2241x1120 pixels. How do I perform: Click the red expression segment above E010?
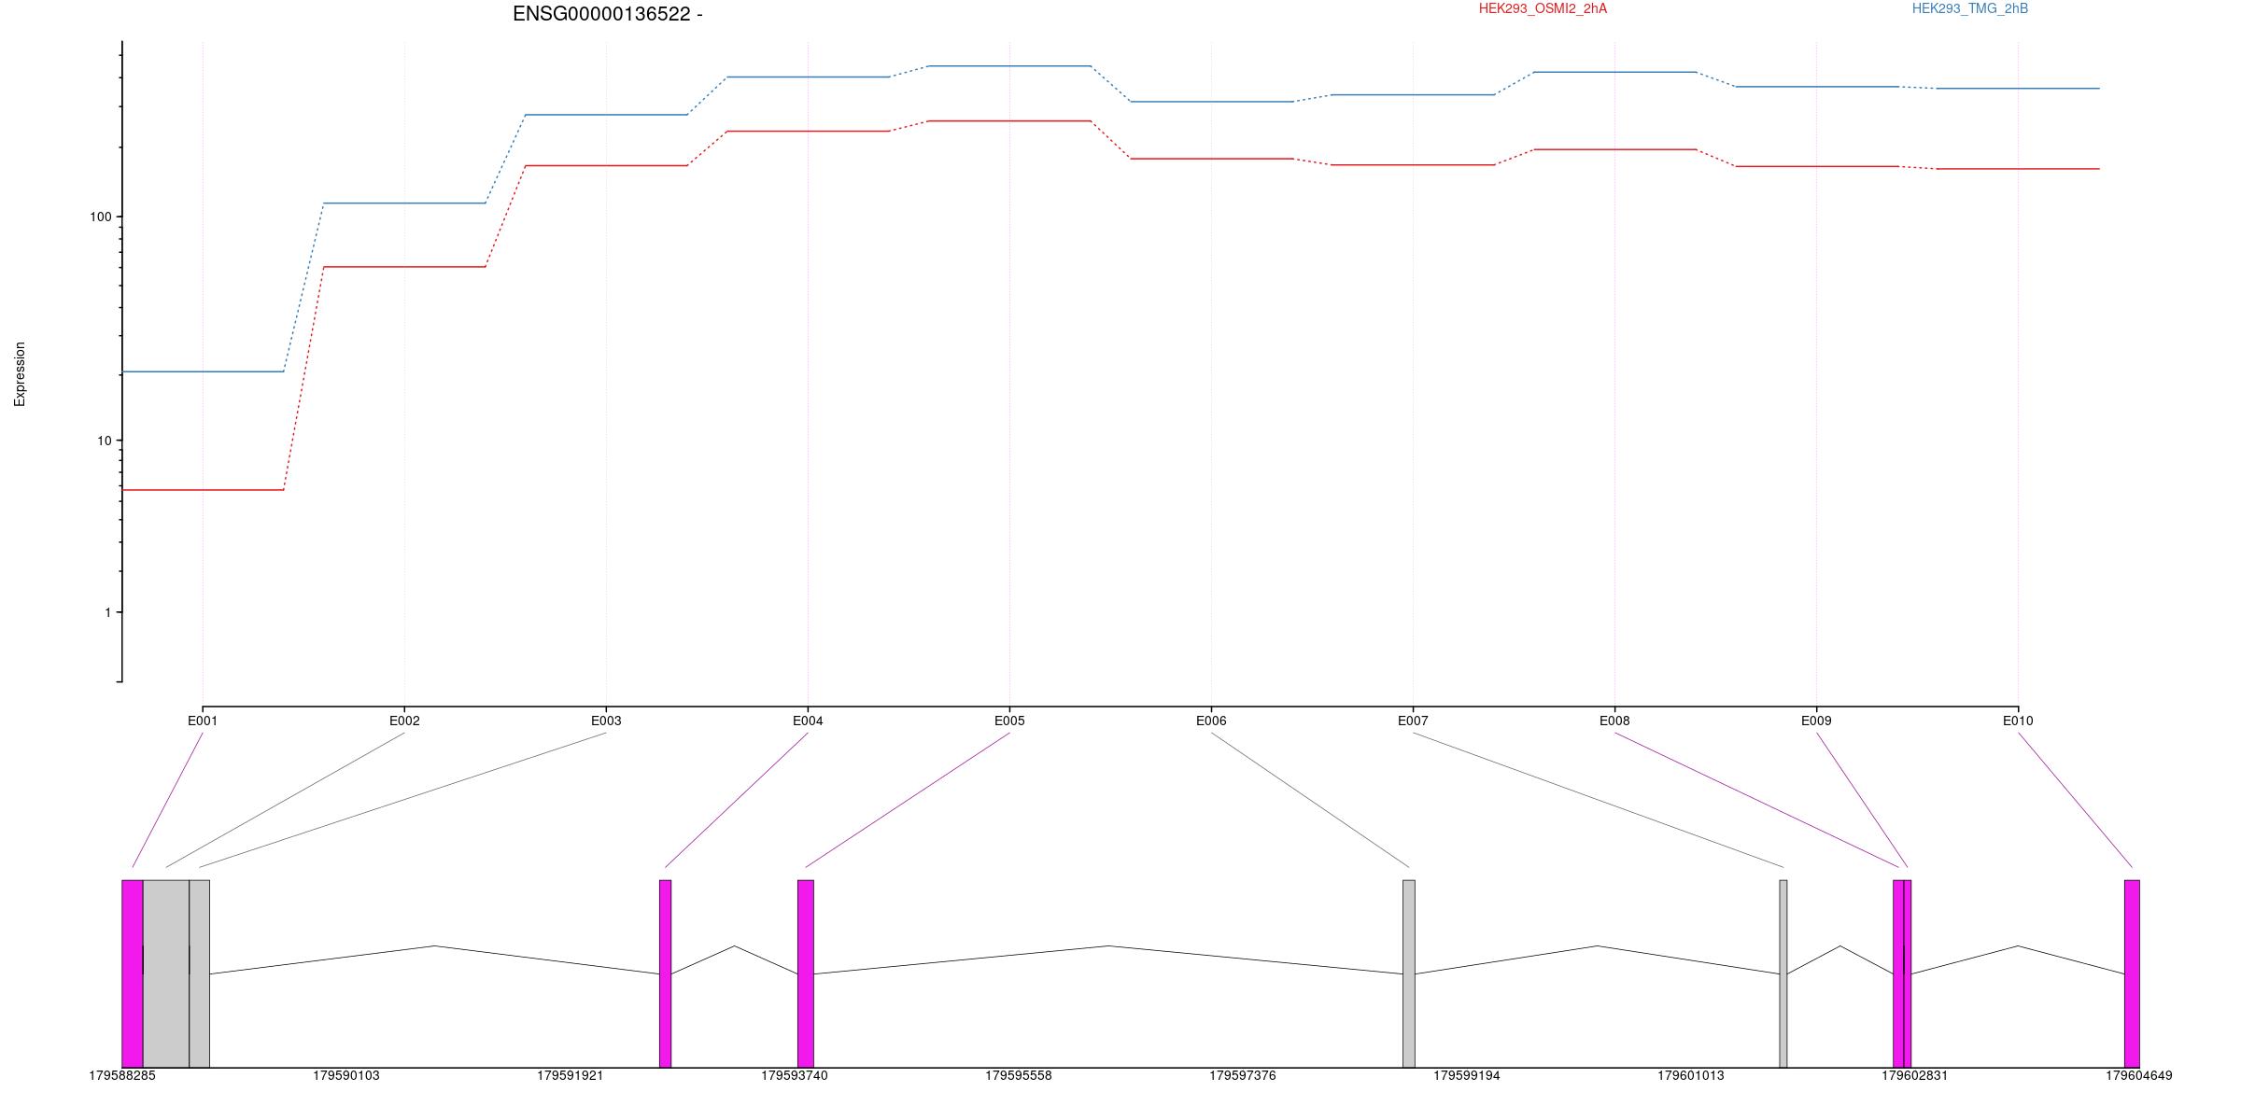[2018, 169]
